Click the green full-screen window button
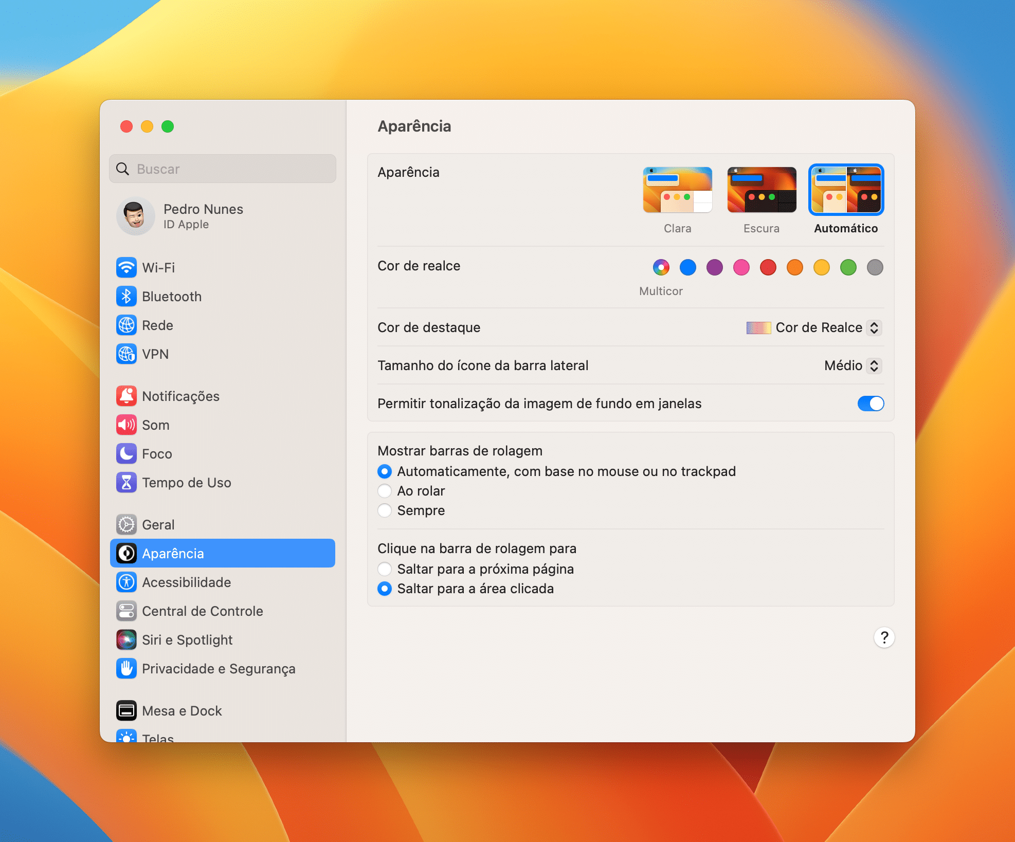1015x842 pixels. coord(168,126)
